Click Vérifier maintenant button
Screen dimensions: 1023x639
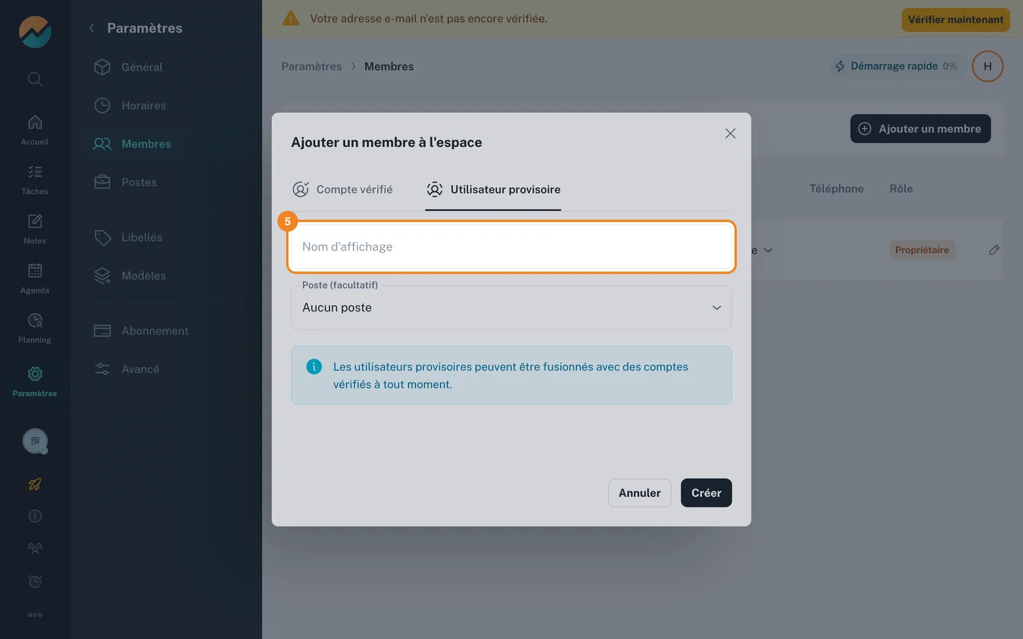click(955, 20)
